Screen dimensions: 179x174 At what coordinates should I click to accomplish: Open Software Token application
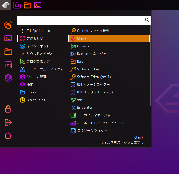pos(109,69)
